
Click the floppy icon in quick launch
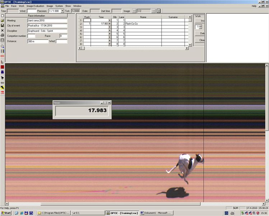26,213
